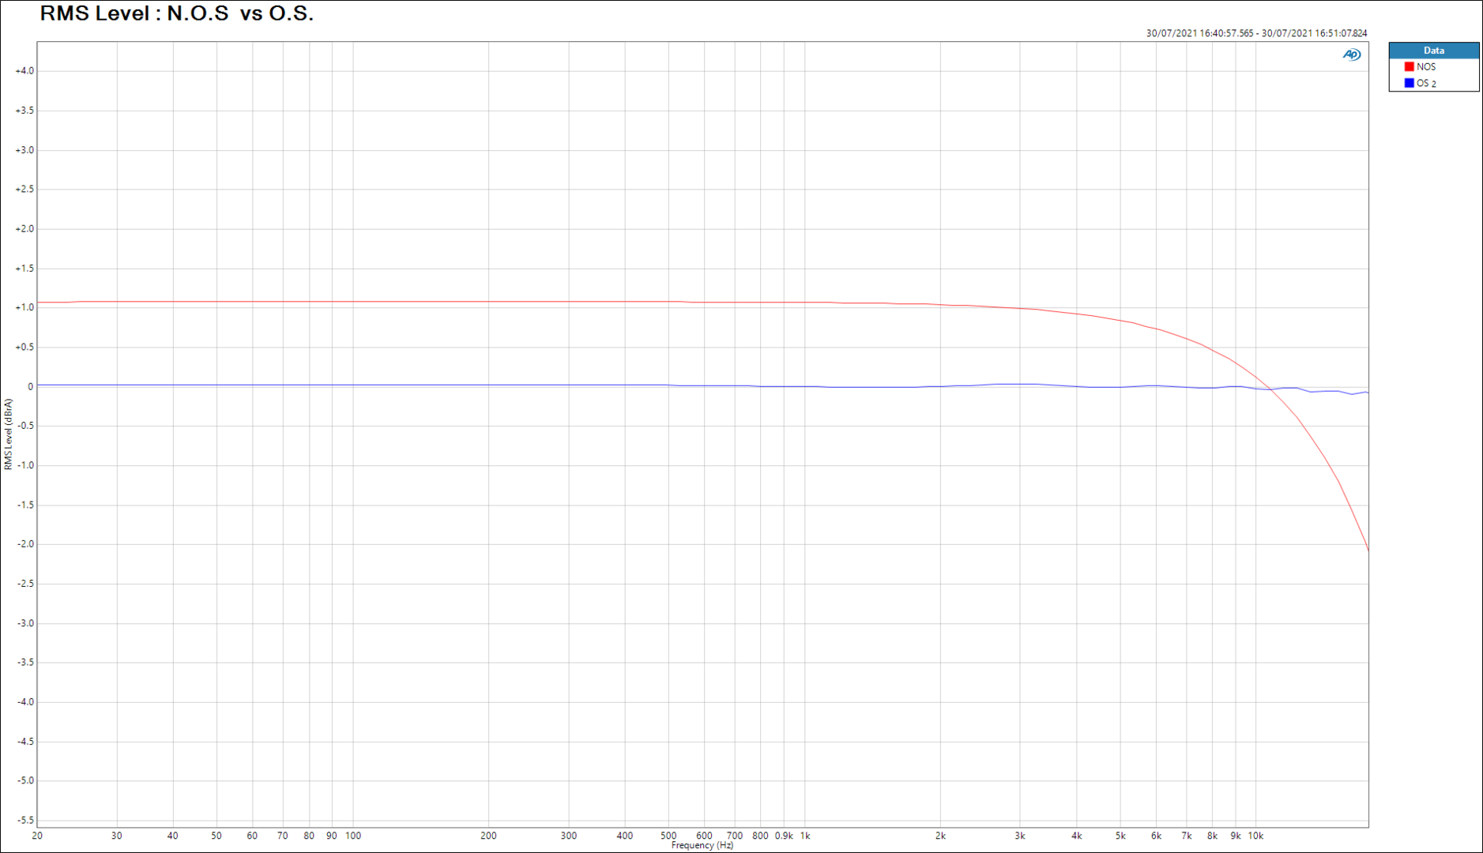The width and height of the screenshot is (1483, 853).
Task: Click the NOS legend label
Action: point(1426,67)
